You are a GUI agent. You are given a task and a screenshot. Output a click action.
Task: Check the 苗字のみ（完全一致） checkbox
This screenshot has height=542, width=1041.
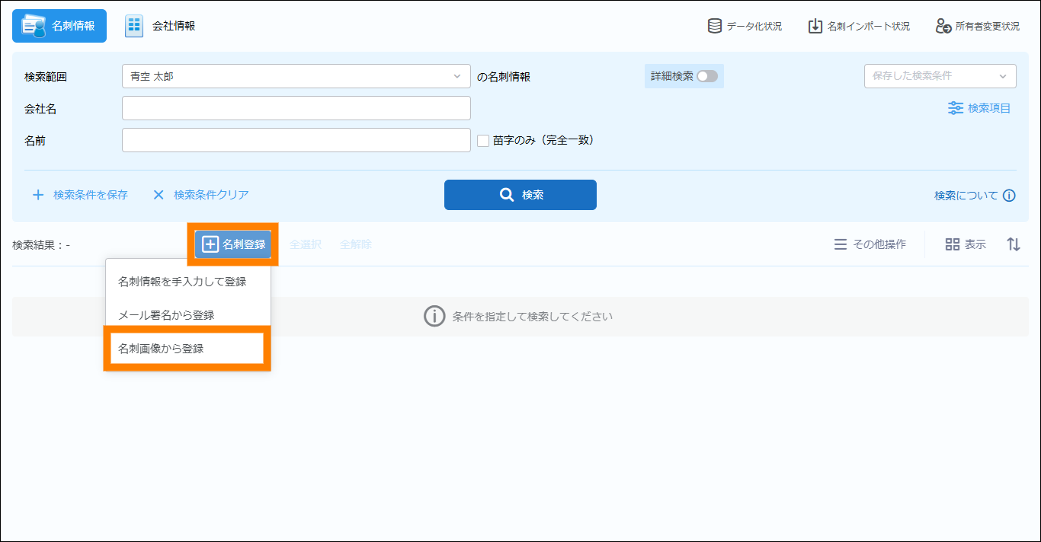483,140
